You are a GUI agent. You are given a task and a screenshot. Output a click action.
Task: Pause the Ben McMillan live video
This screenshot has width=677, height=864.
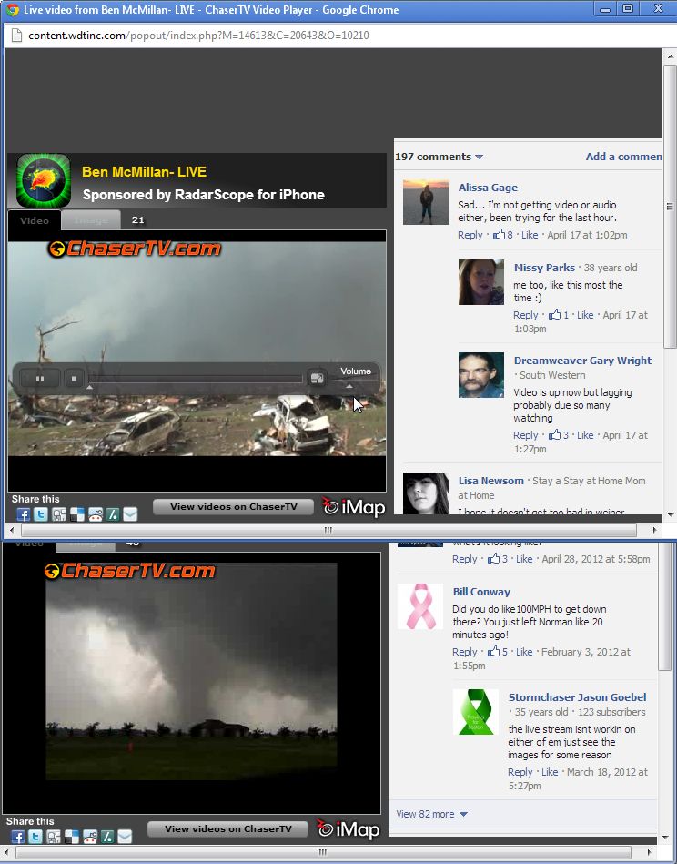click(40, 379)
